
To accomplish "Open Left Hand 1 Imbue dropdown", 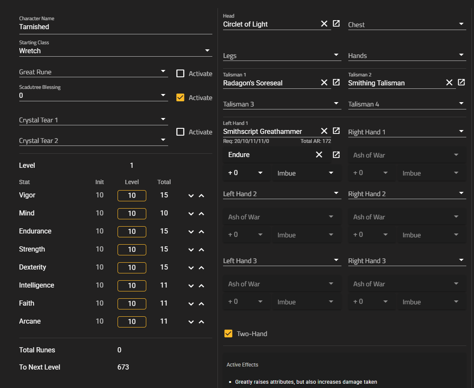I will coord(307,173).
